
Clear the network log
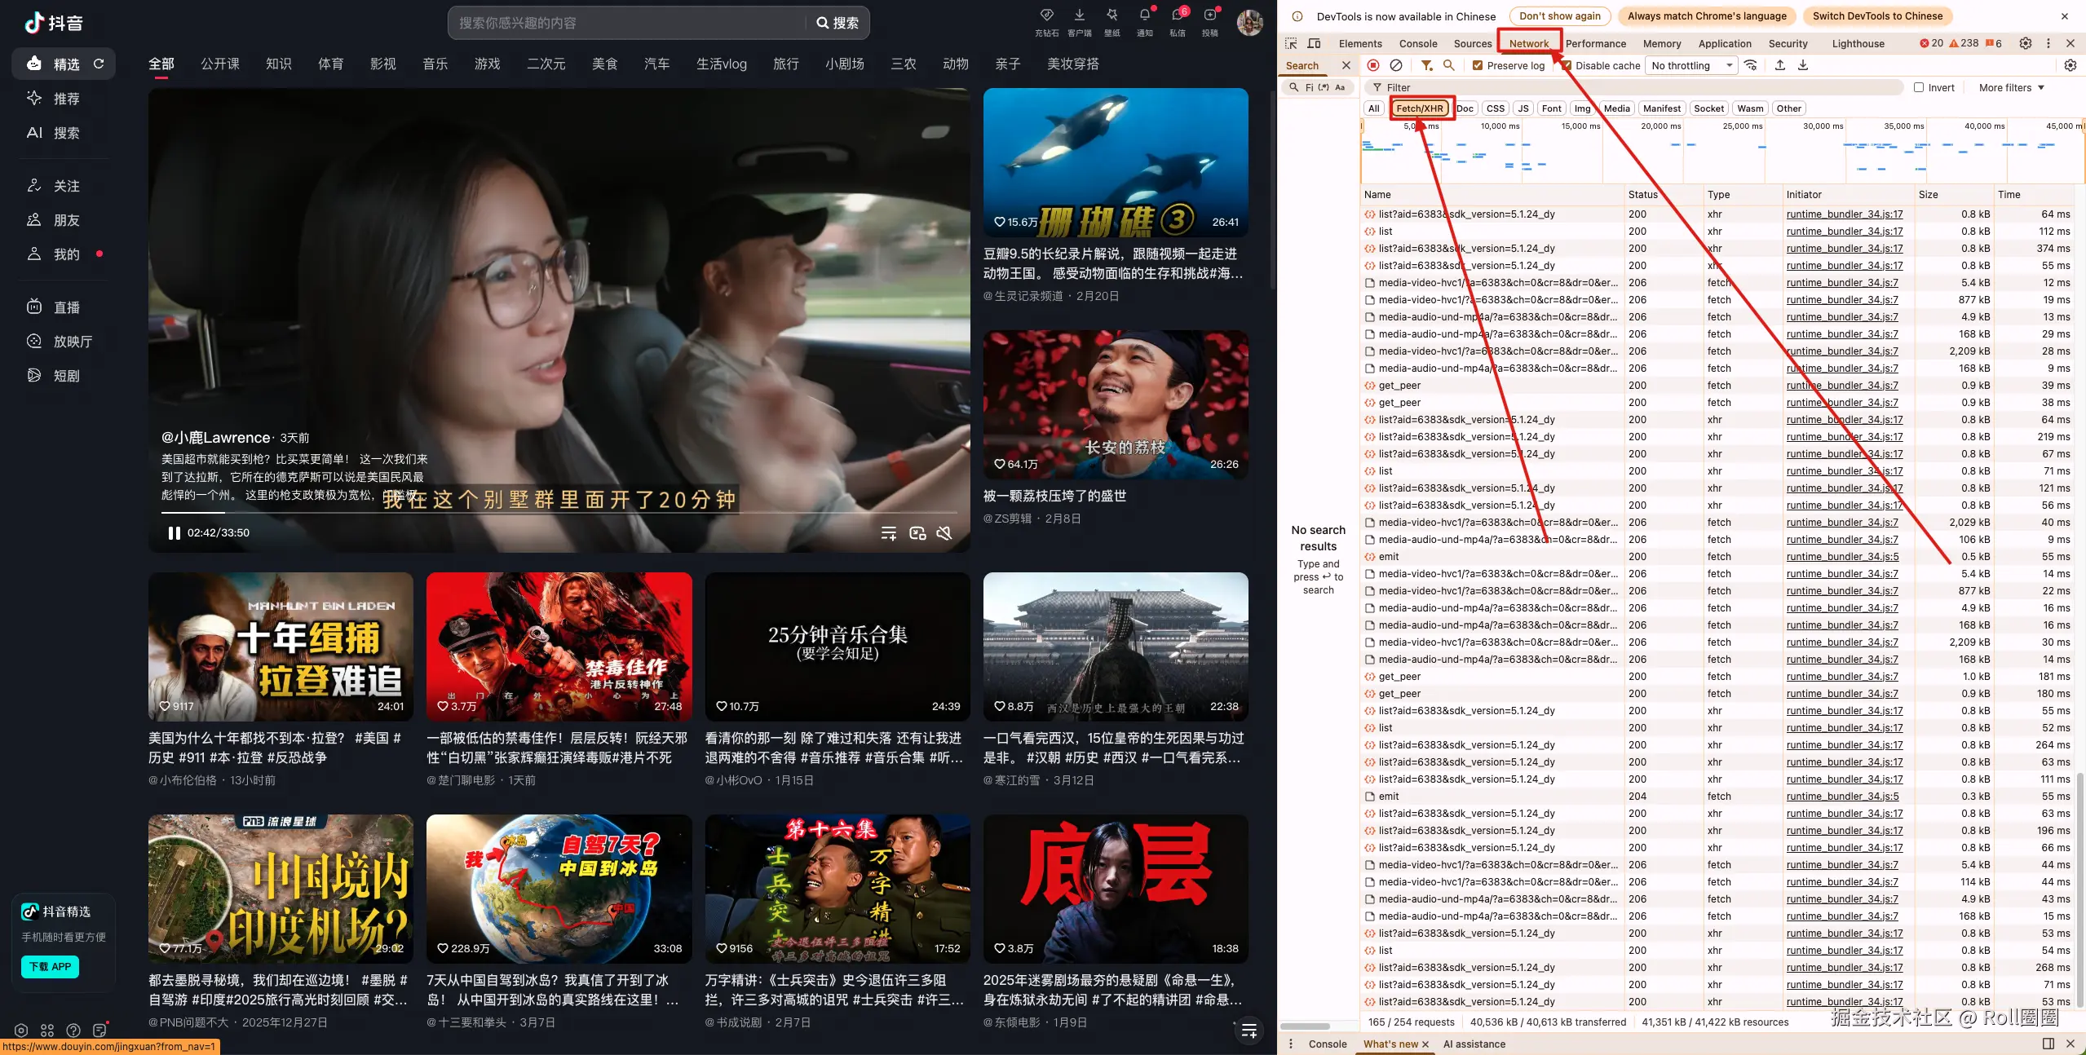click(1396, 65)
